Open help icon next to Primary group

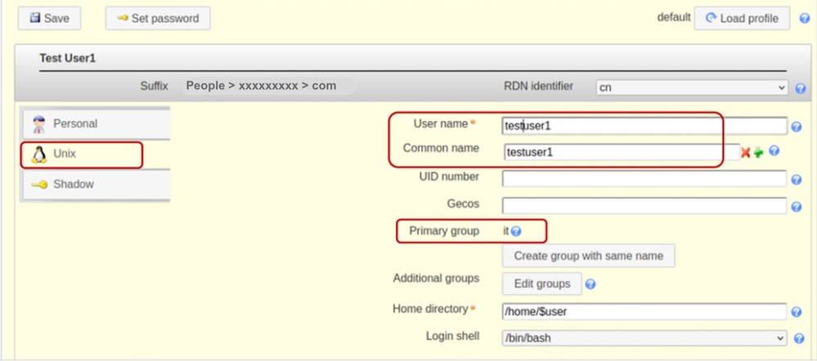[x=516, y=231]
